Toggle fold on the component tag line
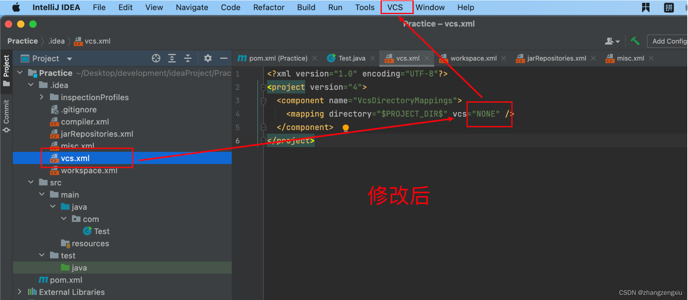The height and width of the screenshot is (300, 688). [x=263, y=101]
